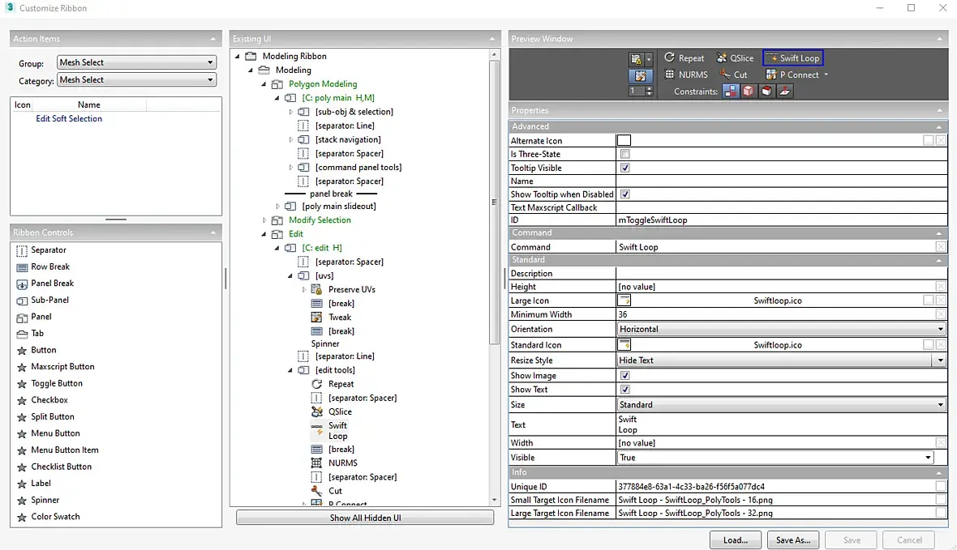
Task: Click the ID field with mToggleSwiftLoop
Action: pyautogui.click(x=781, y=220)
